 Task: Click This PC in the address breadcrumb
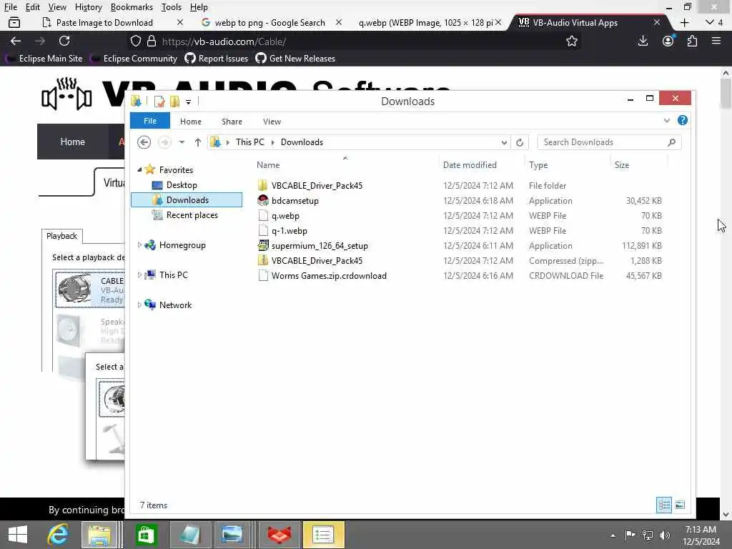coord(249,142)
